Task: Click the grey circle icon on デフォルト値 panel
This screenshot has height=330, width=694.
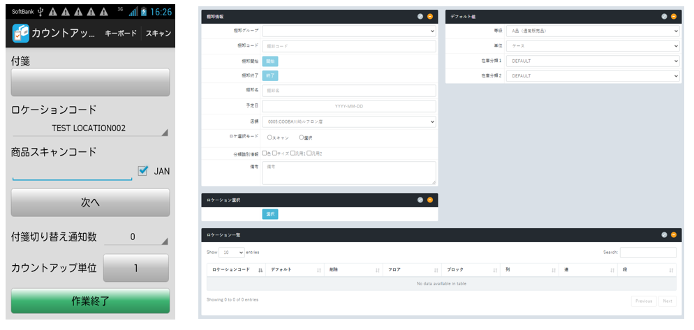Action: click(x=664, y=16)
